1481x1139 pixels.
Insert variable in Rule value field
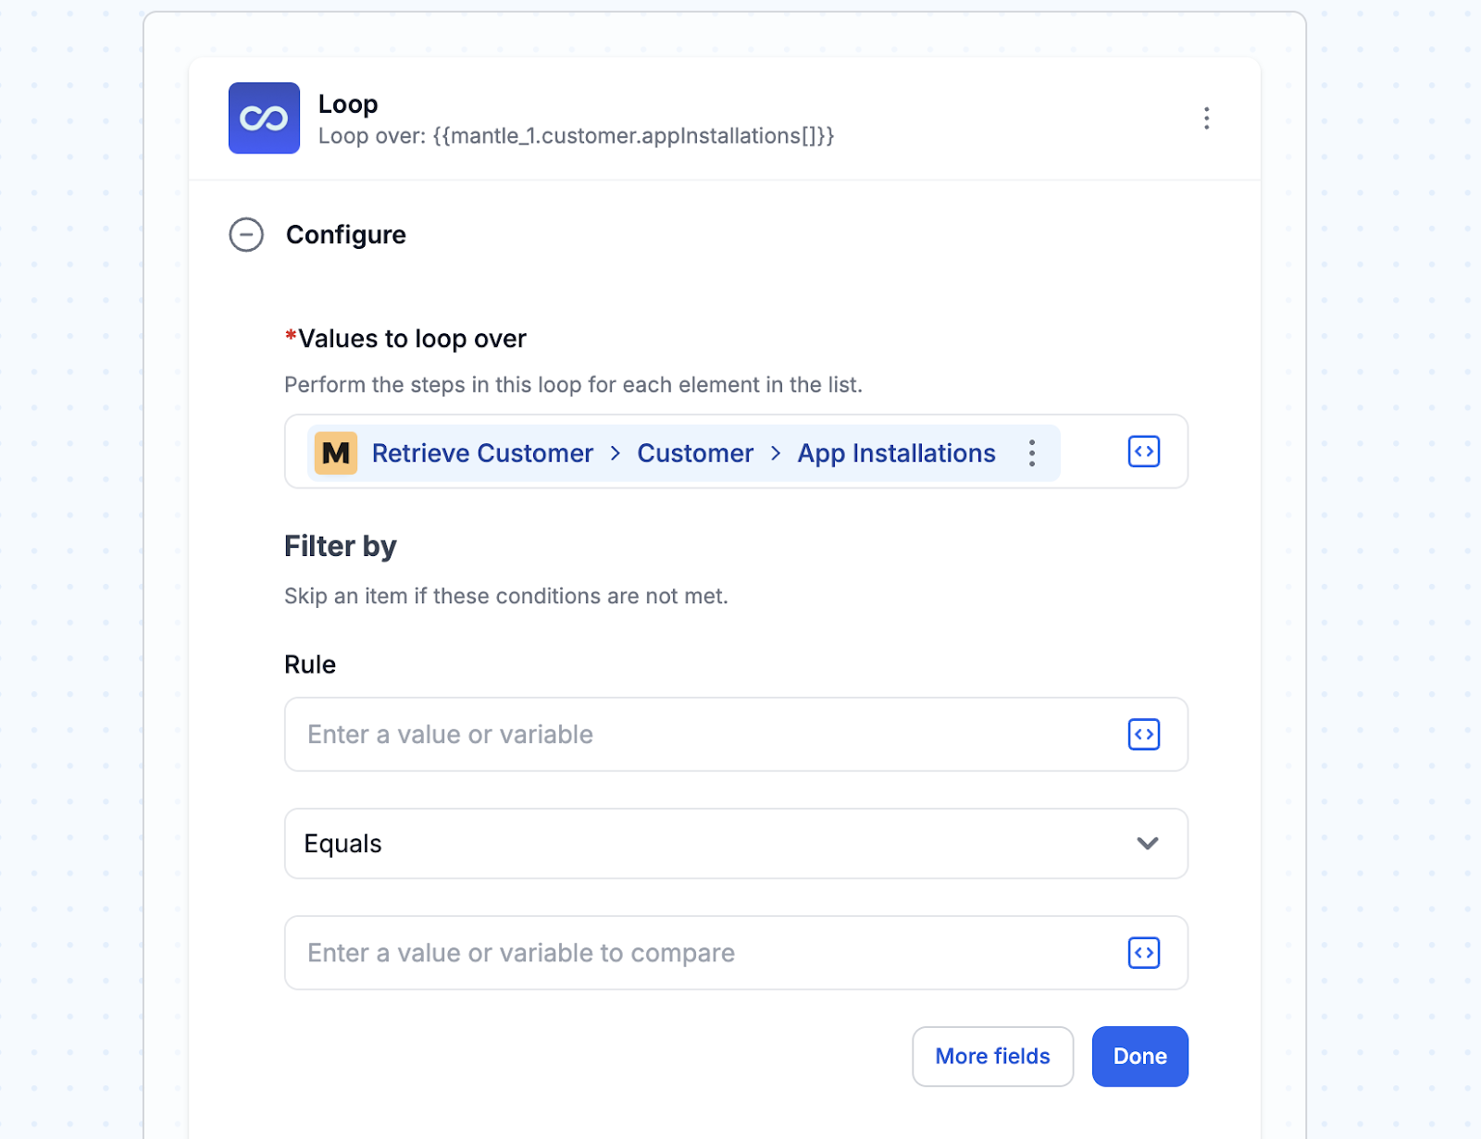coord(1144,735)
